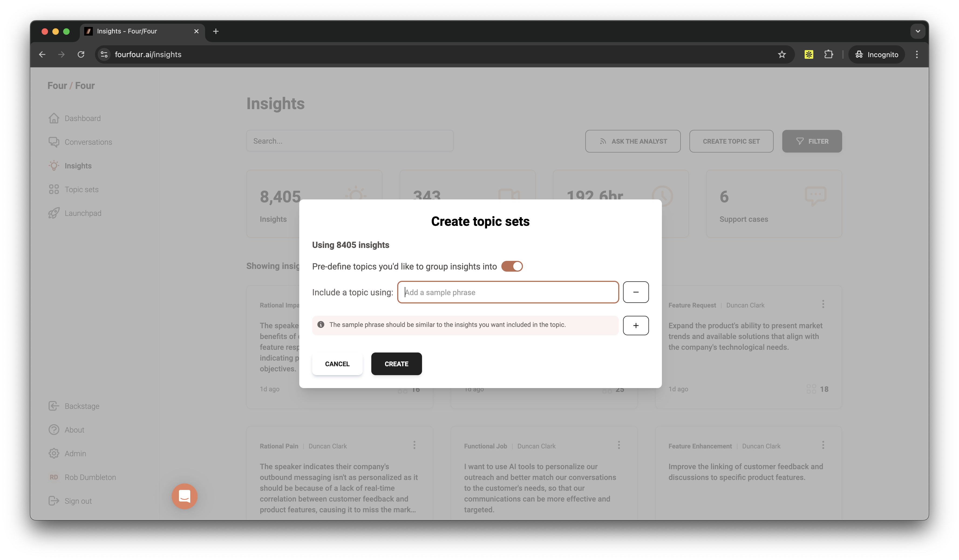Open Conversations in the sidebar
The height and width of the screenshot is (560, 959).
tap(88, 142)
